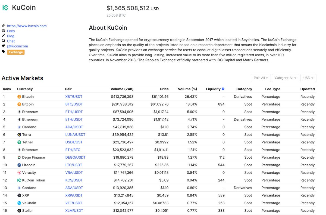Image resolution: width=326 pixels, height=215 pixels.
Task: Click Cardano icon in rank 5 row
Action: point(19,127)
